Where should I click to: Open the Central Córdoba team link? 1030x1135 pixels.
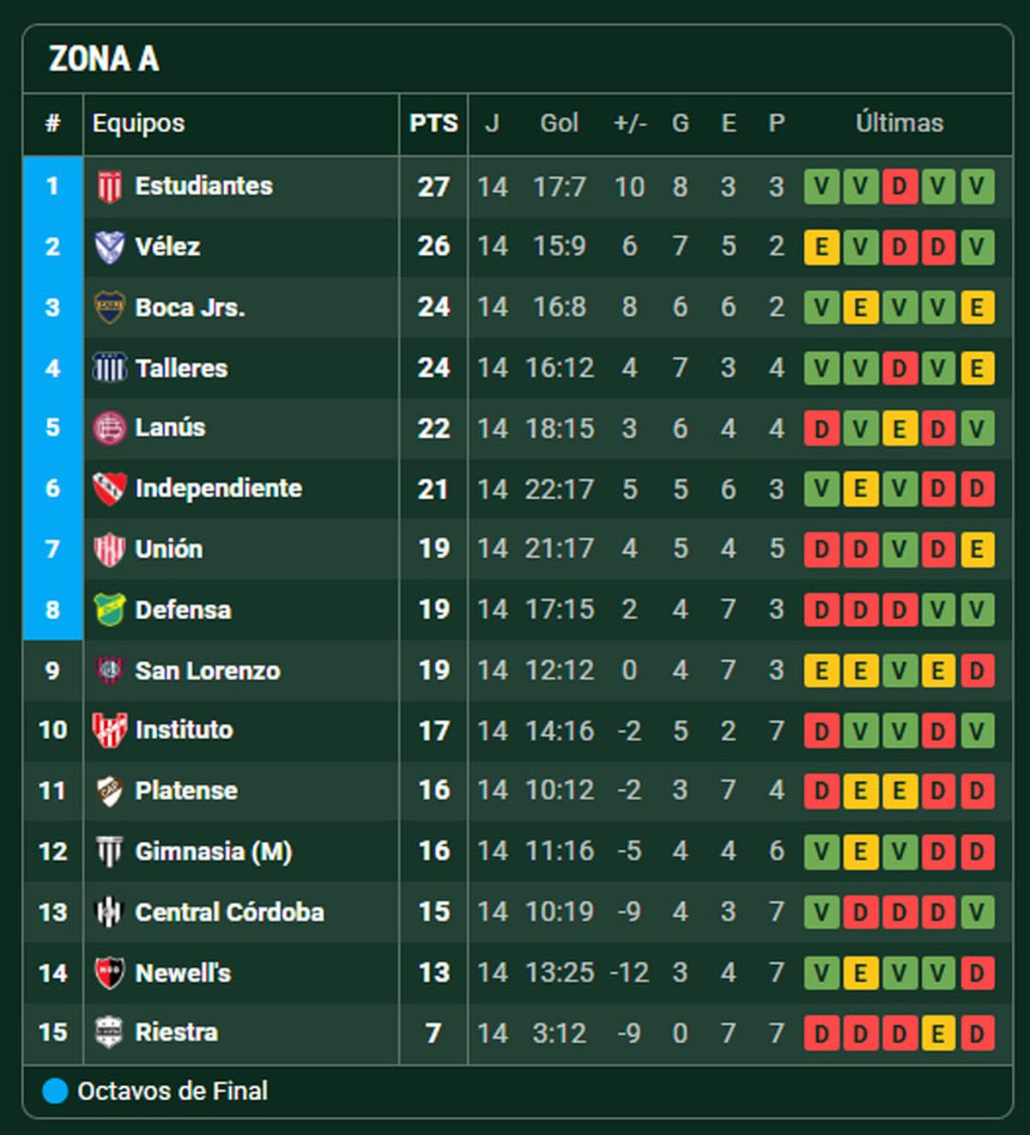tap(229, 912)
